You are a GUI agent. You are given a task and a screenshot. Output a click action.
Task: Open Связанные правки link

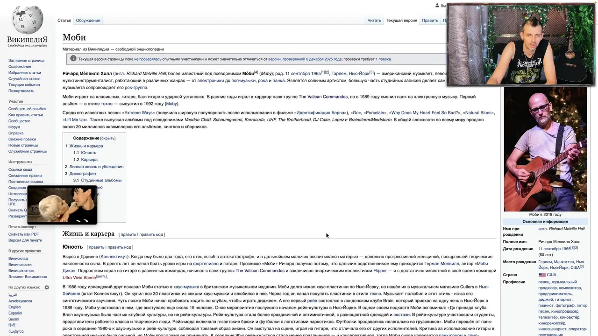coord(25,176)
